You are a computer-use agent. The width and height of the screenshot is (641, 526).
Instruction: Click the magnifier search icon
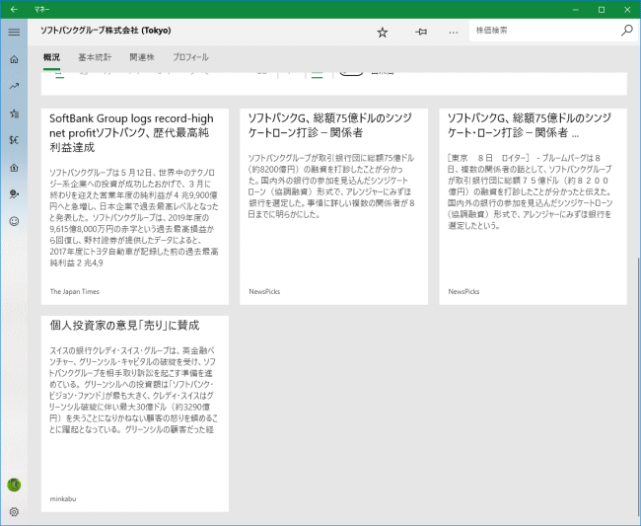626,31
